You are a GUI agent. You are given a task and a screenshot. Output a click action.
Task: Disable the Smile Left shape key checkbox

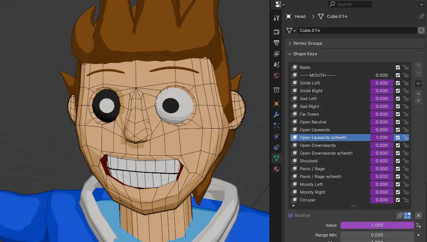pos(398,83)
